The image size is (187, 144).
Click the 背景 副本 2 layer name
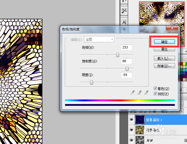[x=154, y=120]
